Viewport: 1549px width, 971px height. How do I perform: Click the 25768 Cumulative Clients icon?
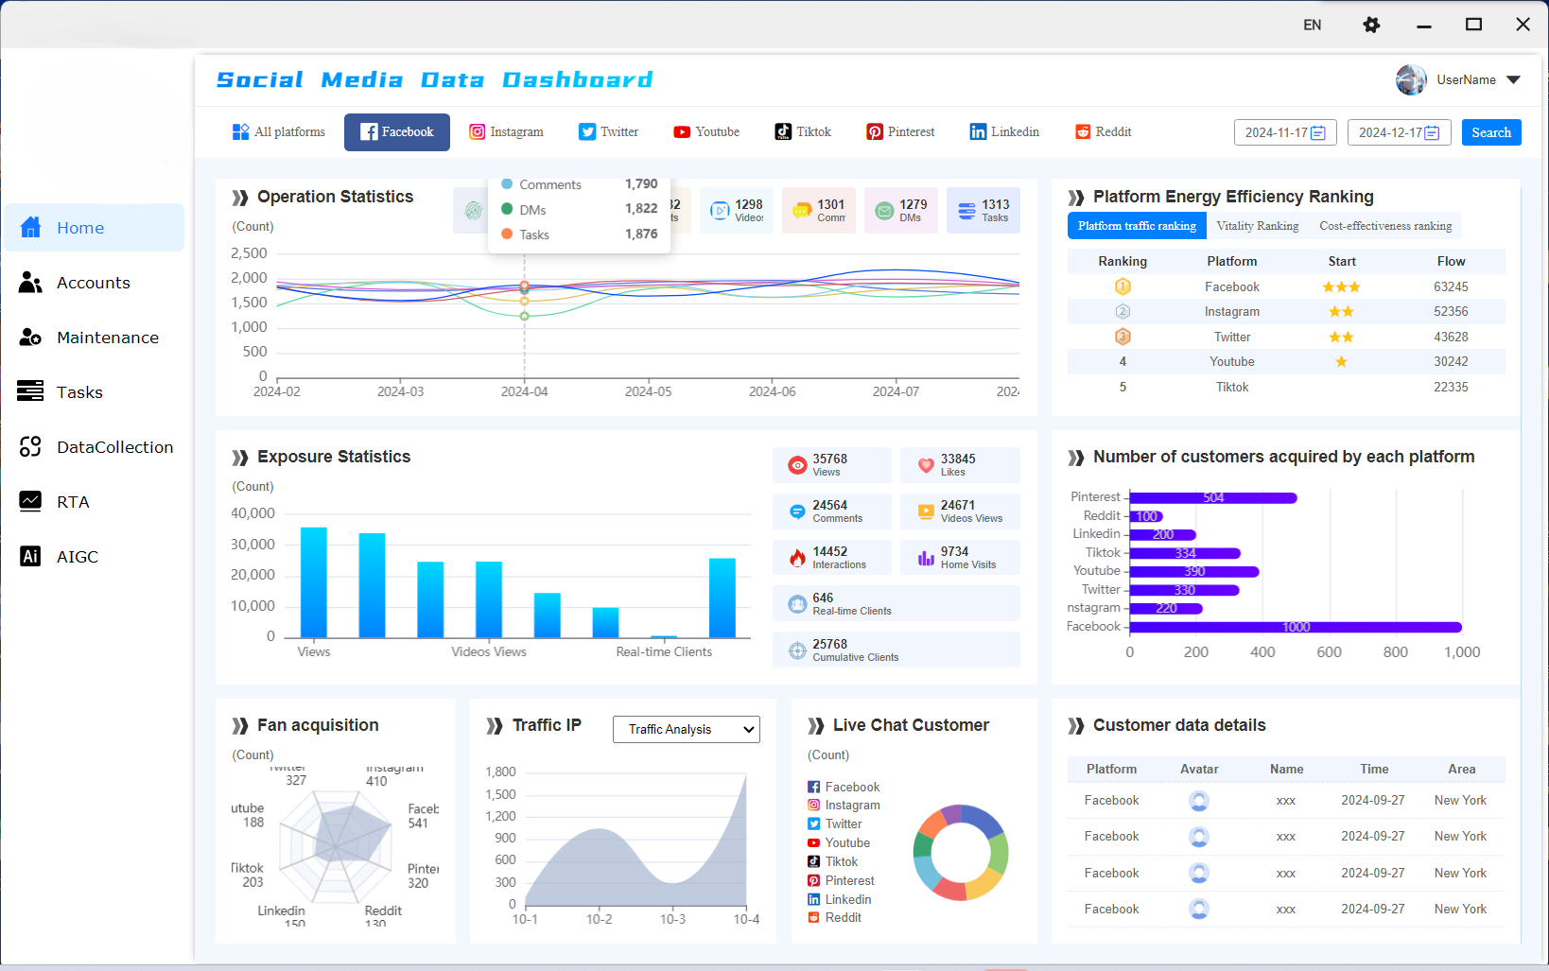tap(798, 650)
